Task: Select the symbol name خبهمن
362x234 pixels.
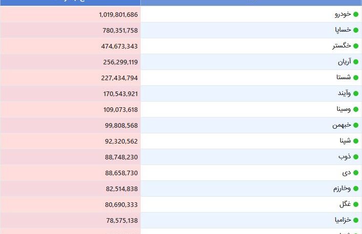Action: (342, 125)
